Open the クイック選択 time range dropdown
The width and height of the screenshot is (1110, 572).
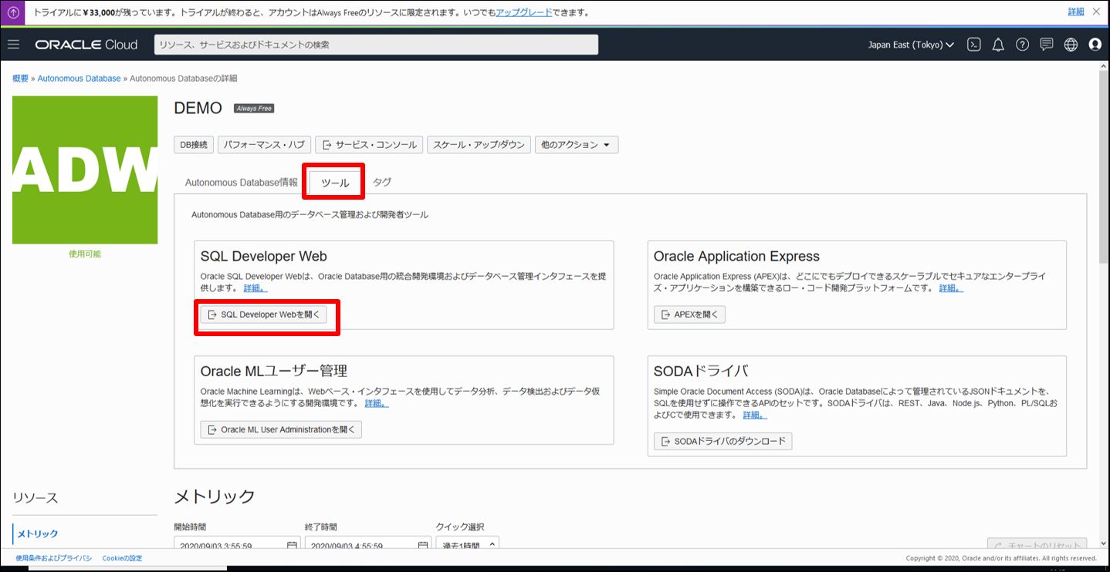[467, 545]
